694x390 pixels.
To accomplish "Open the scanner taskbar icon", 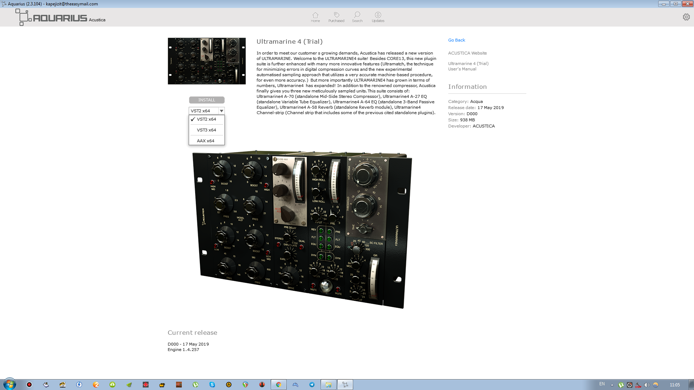I will (46, 385).
